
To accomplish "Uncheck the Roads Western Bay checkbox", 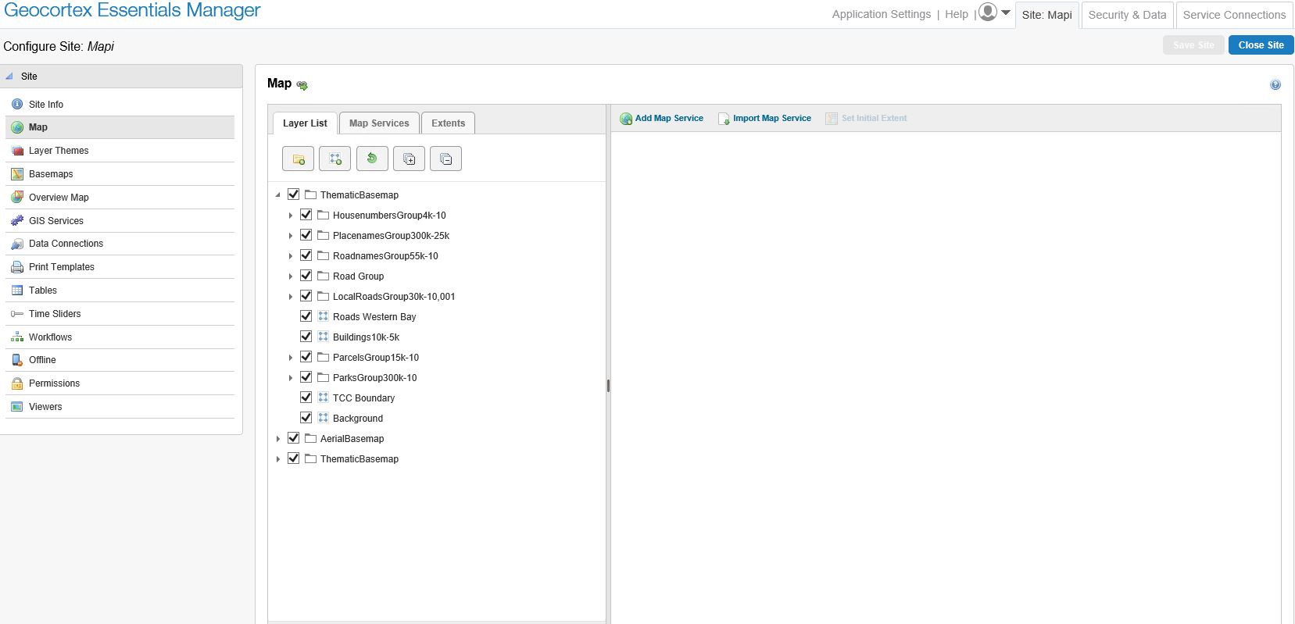I will [x=306, y=316].
